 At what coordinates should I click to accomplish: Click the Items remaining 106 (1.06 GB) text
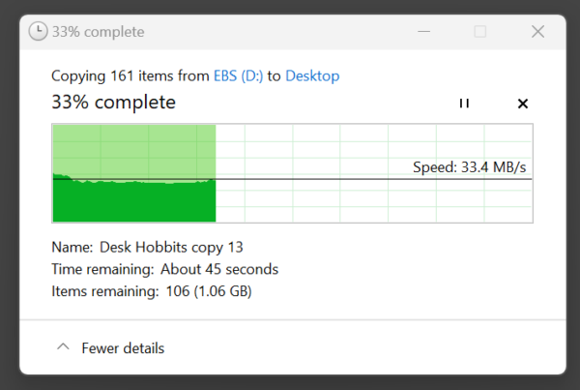[152, 290]
